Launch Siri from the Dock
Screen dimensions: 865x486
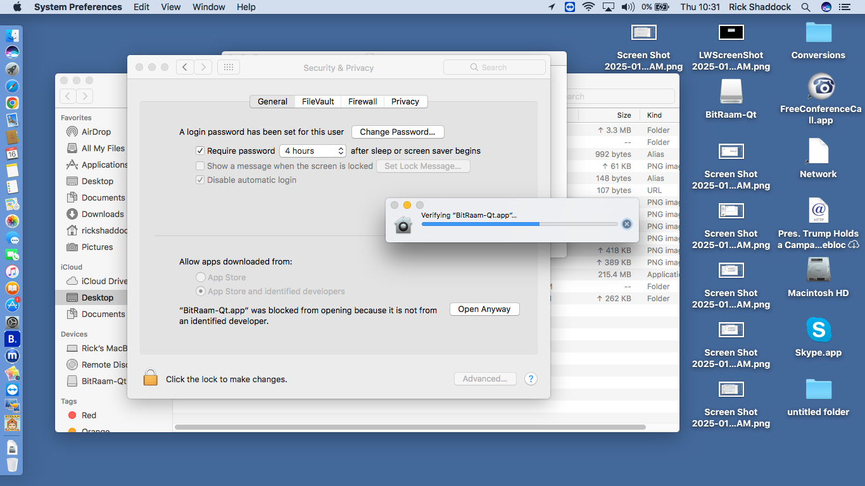[12, 53]
